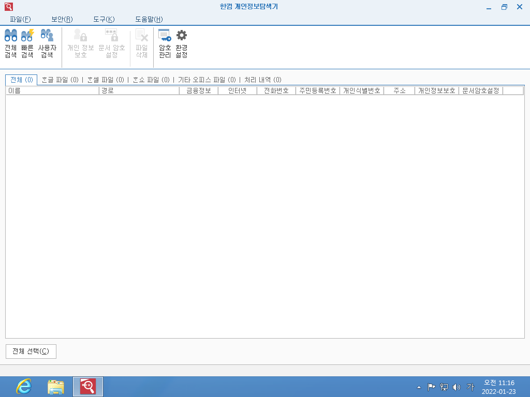
Task: Click the 금융정보 column header
Action: [199, 90]
